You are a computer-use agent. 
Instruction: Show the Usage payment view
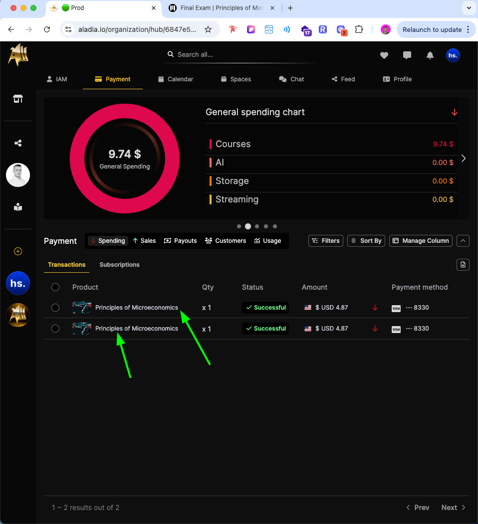click(267, 241)
